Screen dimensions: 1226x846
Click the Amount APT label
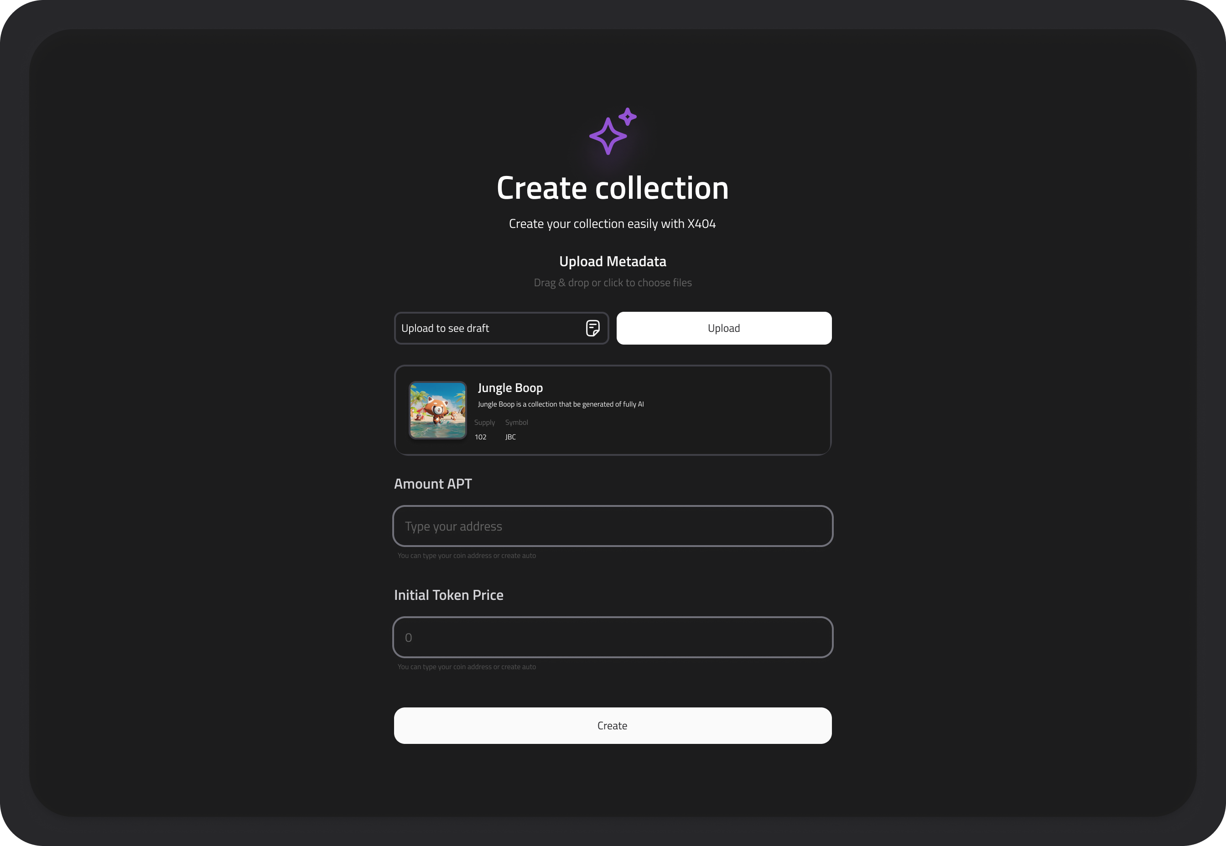[433, 484]
